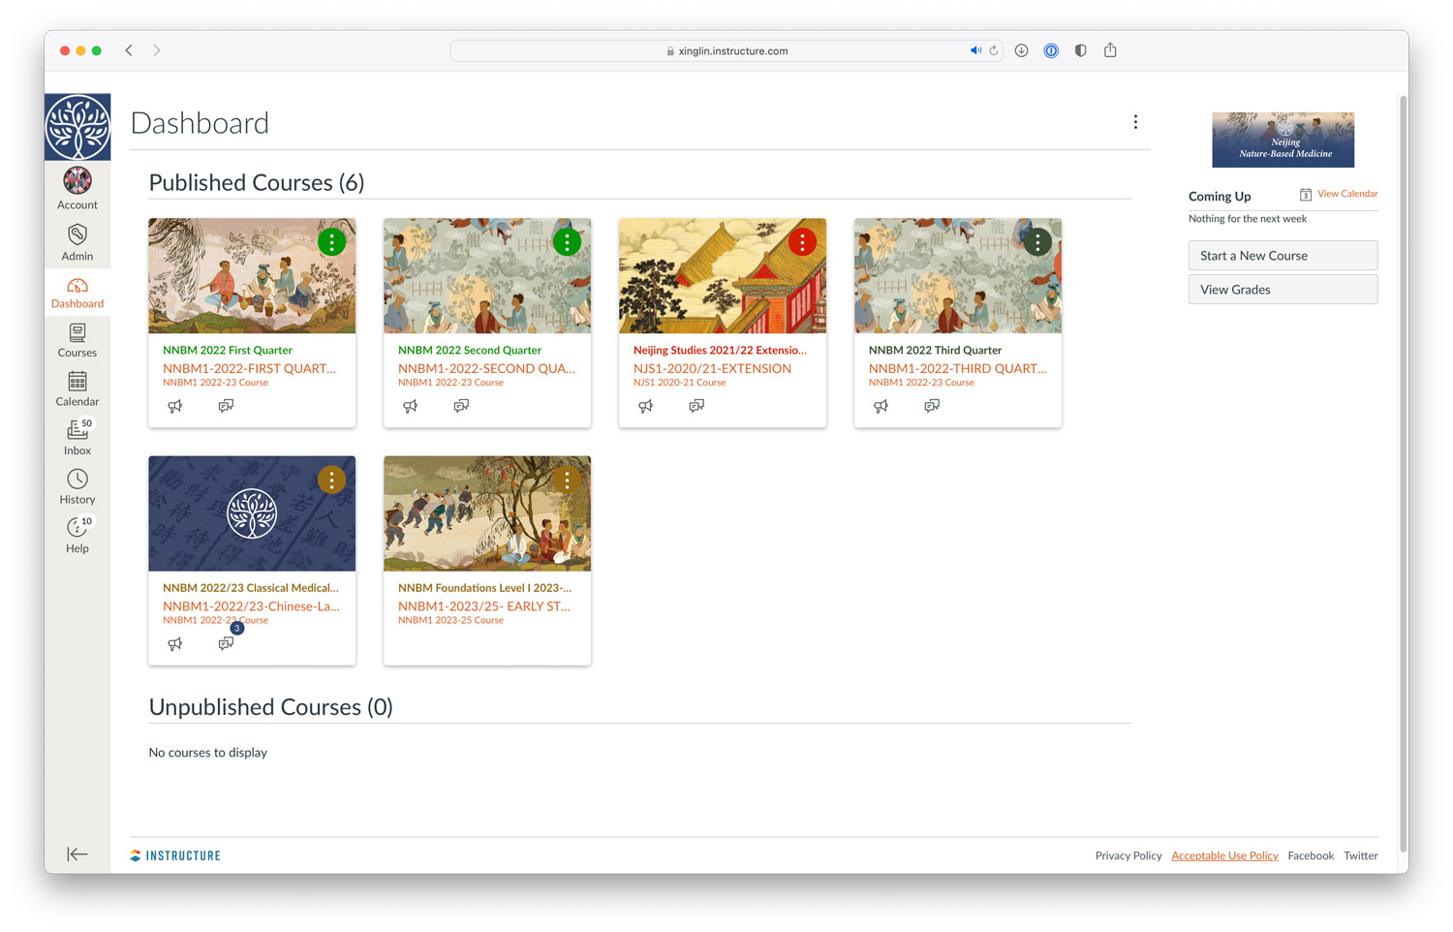Open the NNBM 2022 Third Quarter course title
This screenshot has height=932, width=1453.
[936, 350]
